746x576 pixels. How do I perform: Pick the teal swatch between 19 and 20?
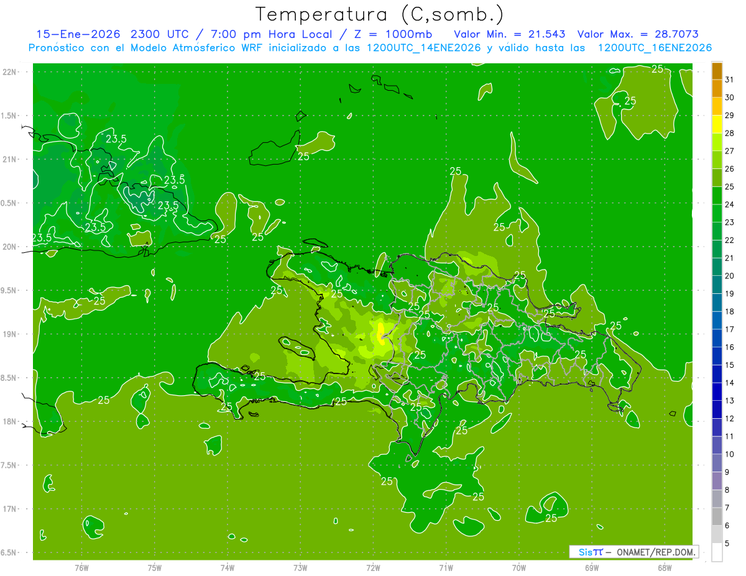pos(717,285)
